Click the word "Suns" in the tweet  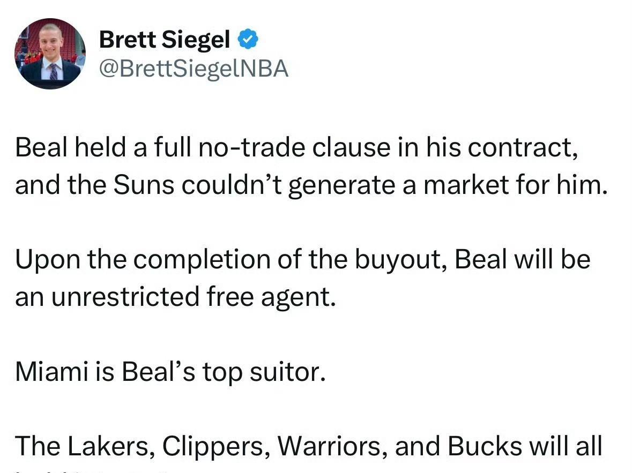point(144,185)
